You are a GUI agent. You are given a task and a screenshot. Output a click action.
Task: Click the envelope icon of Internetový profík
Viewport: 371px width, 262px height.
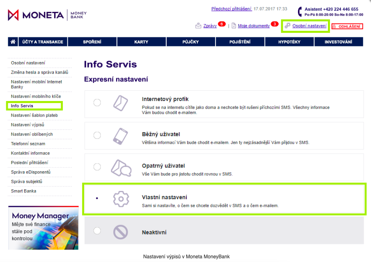tap(120, 103)
